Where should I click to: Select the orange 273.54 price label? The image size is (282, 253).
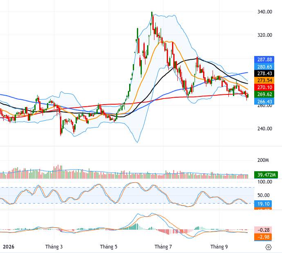pyautogui.click(x=264, y=81)
